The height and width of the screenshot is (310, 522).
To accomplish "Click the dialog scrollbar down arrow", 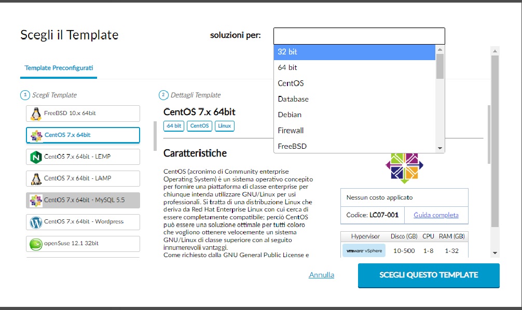I will tap(495, 253).
